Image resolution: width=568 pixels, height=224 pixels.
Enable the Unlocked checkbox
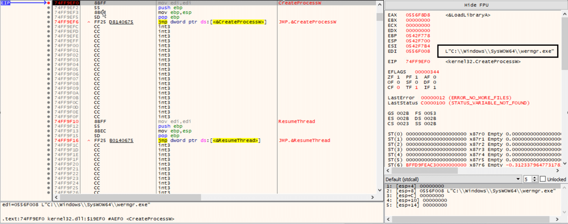click(542, 179)
